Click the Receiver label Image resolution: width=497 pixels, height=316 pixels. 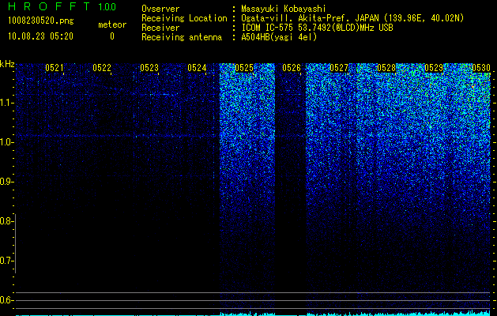coord(160,28)
